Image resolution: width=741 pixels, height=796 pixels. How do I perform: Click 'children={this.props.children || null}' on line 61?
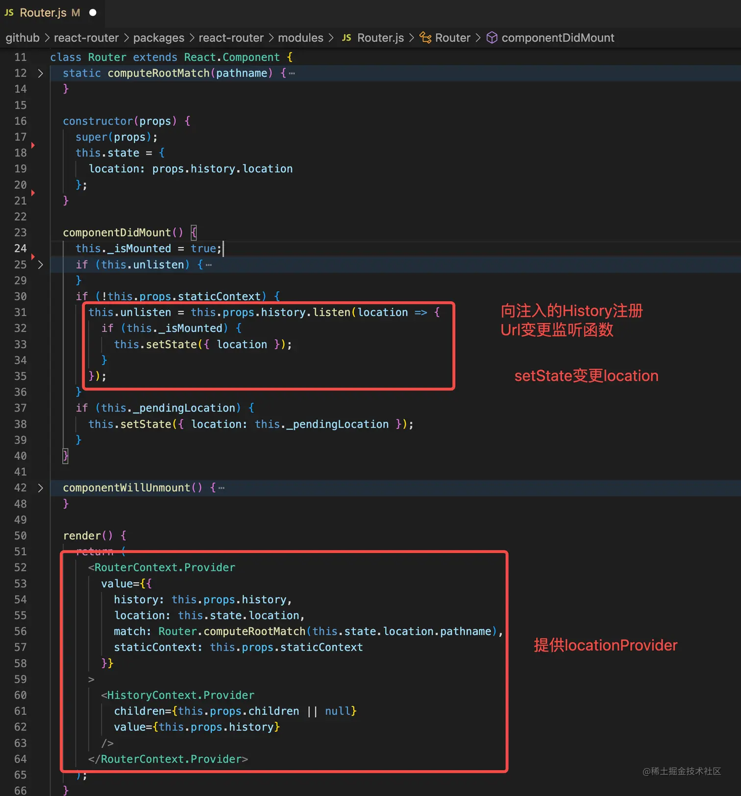click(x=235, y=711)
